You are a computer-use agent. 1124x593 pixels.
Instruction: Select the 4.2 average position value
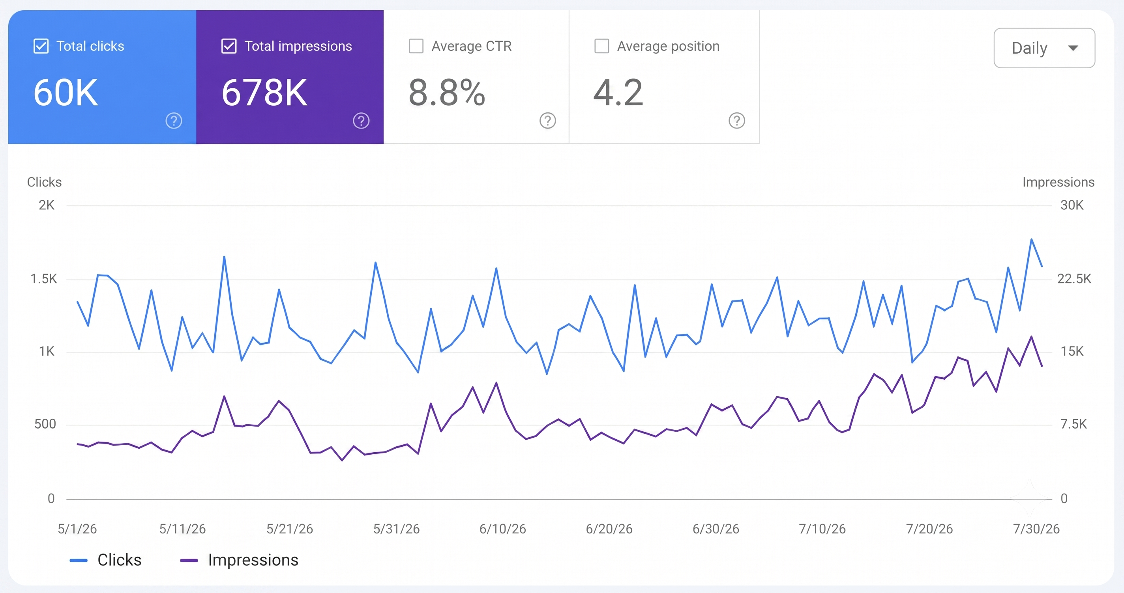click(x=618, y=92)
